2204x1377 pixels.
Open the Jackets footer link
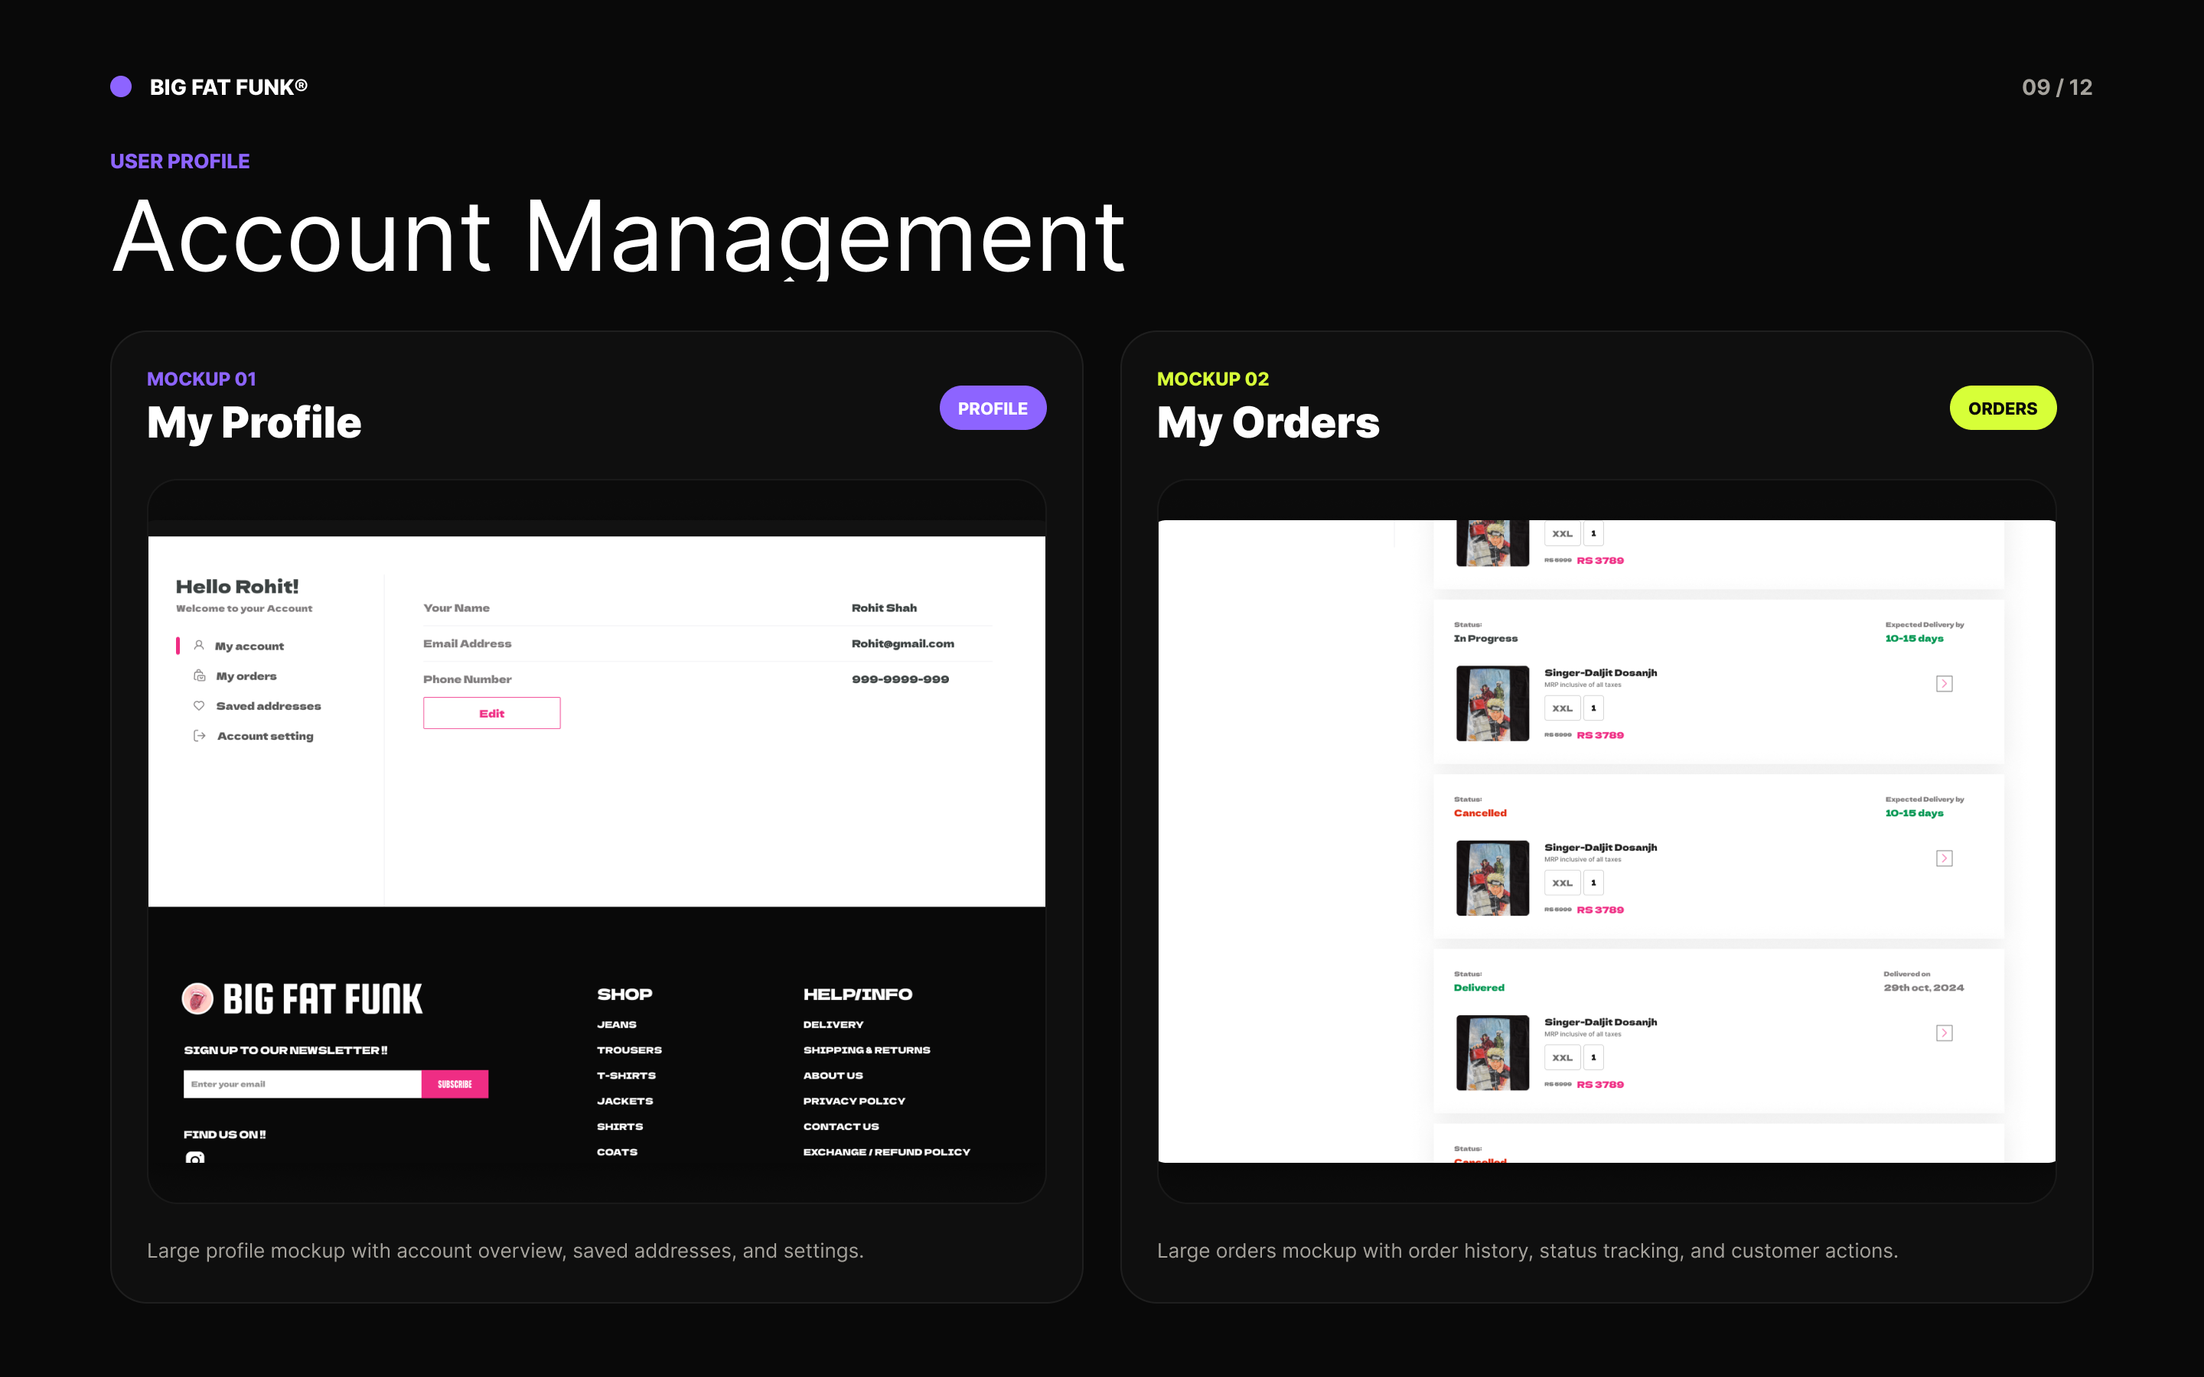[x=624, y=1101]
